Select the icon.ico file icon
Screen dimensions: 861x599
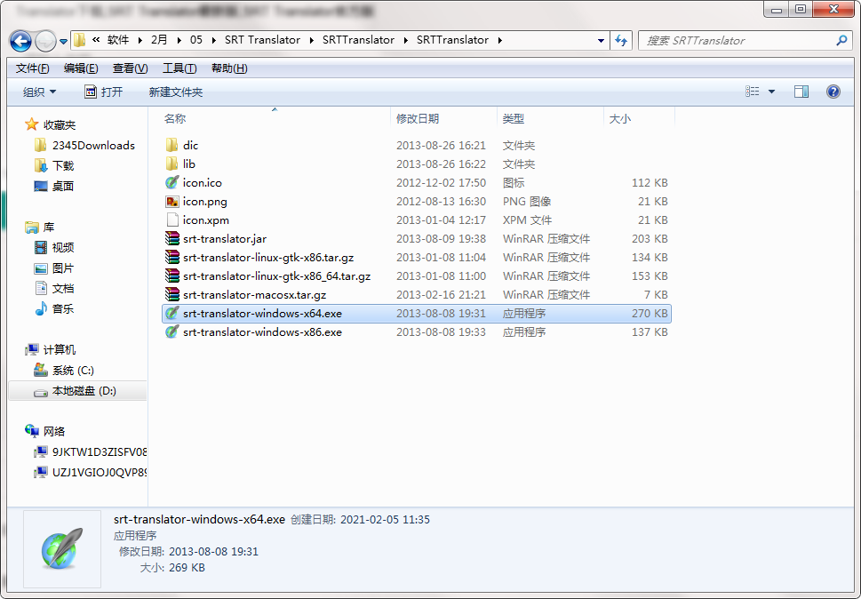click(x=171, y=182)
